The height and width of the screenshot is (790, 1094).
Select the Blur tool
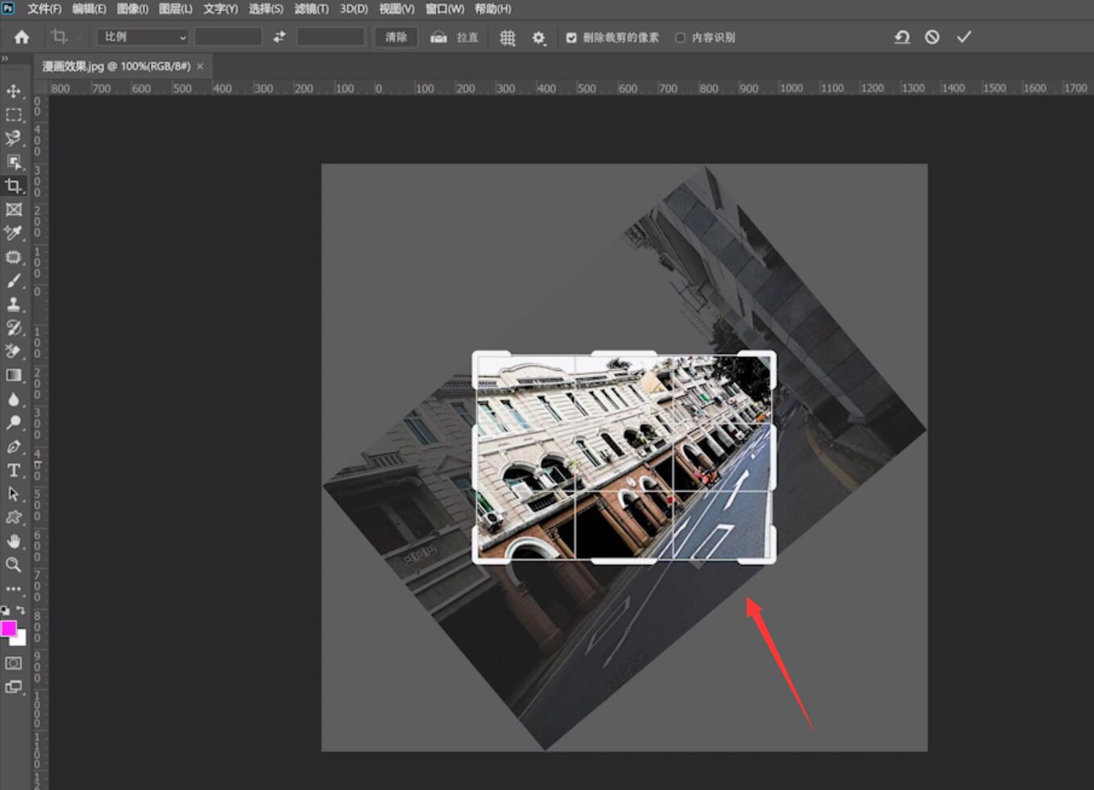point(14,399)
